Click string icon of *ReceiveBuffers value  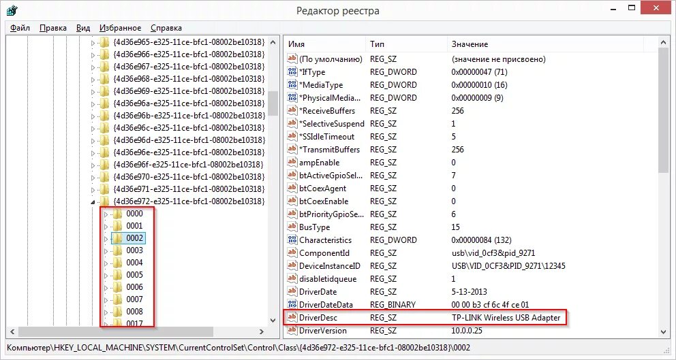[292, 111]
